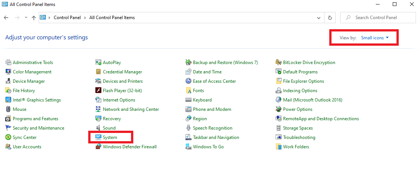
Task: Open the Date and Time icon
Action: (x=188, y=72)
